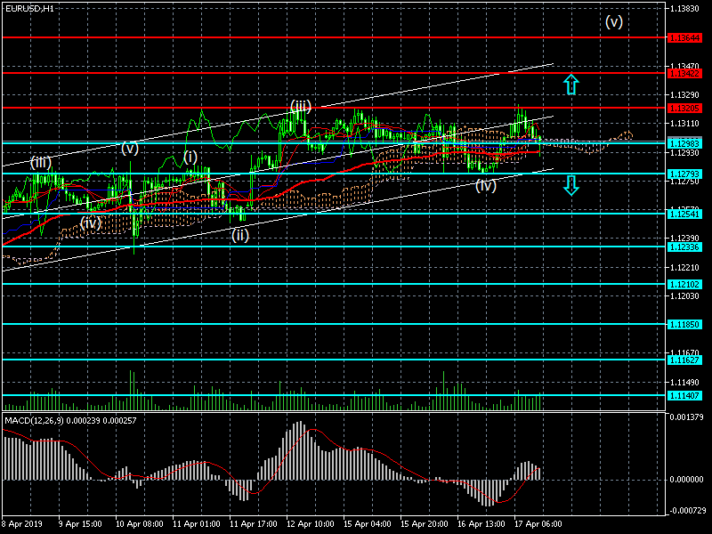Screen dimensions: 712x534
Task: Click the 1.11627 cyan level tag
Action: pyautogui.click(x=687, y=360)
